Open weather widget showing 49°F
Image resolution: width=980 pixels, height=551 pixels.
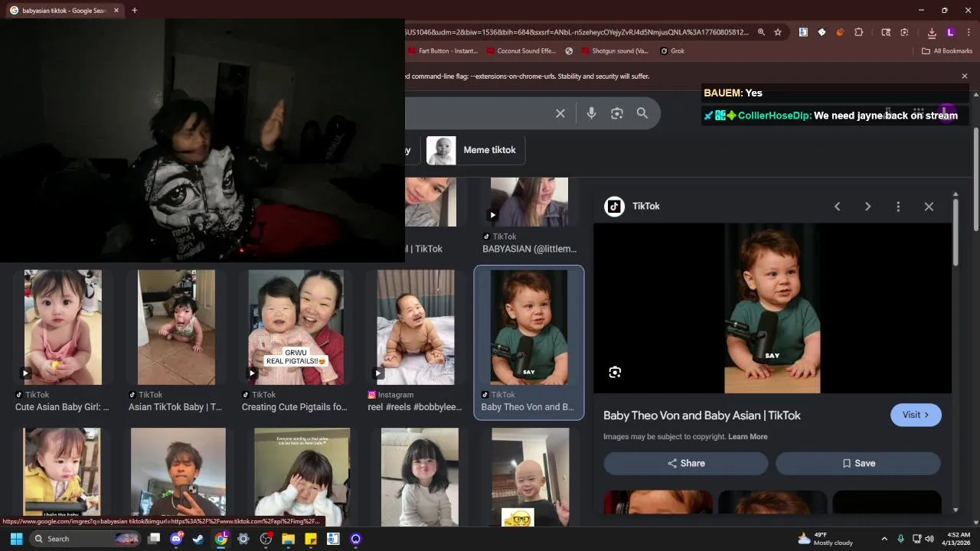tap(825, 539)
